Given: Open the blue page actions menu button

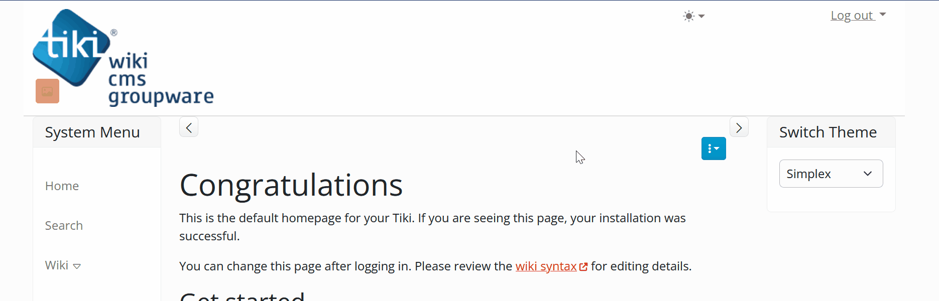Looking at the screenshot, I should (x=714, y=148).
